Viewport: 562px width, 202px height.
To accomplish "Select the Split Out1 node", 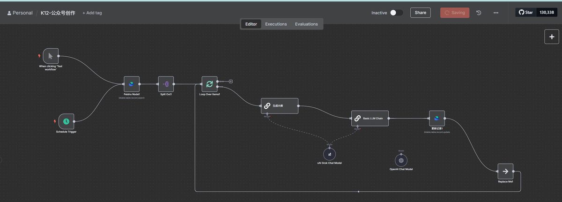I will [x=166, y=84].
